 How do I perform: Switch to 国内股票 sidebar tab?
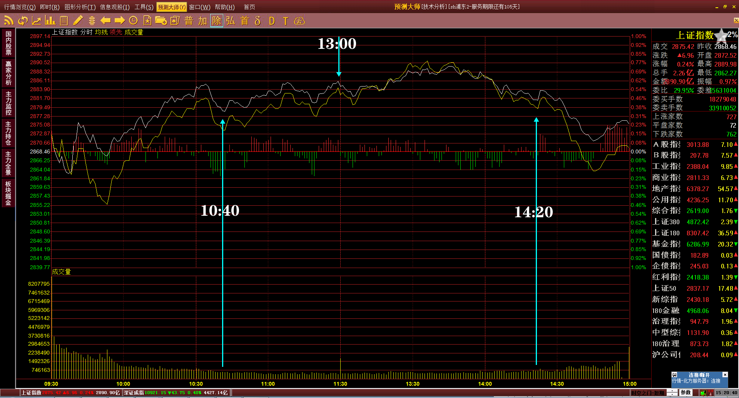[8, 43]
